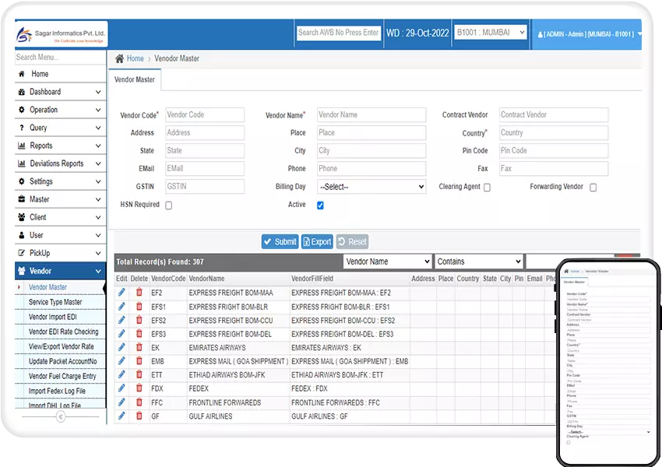The height and width of the screenshot is (467, 662).
Task: Edit the EF2 vendor row pencil icon
Action: 121,293
